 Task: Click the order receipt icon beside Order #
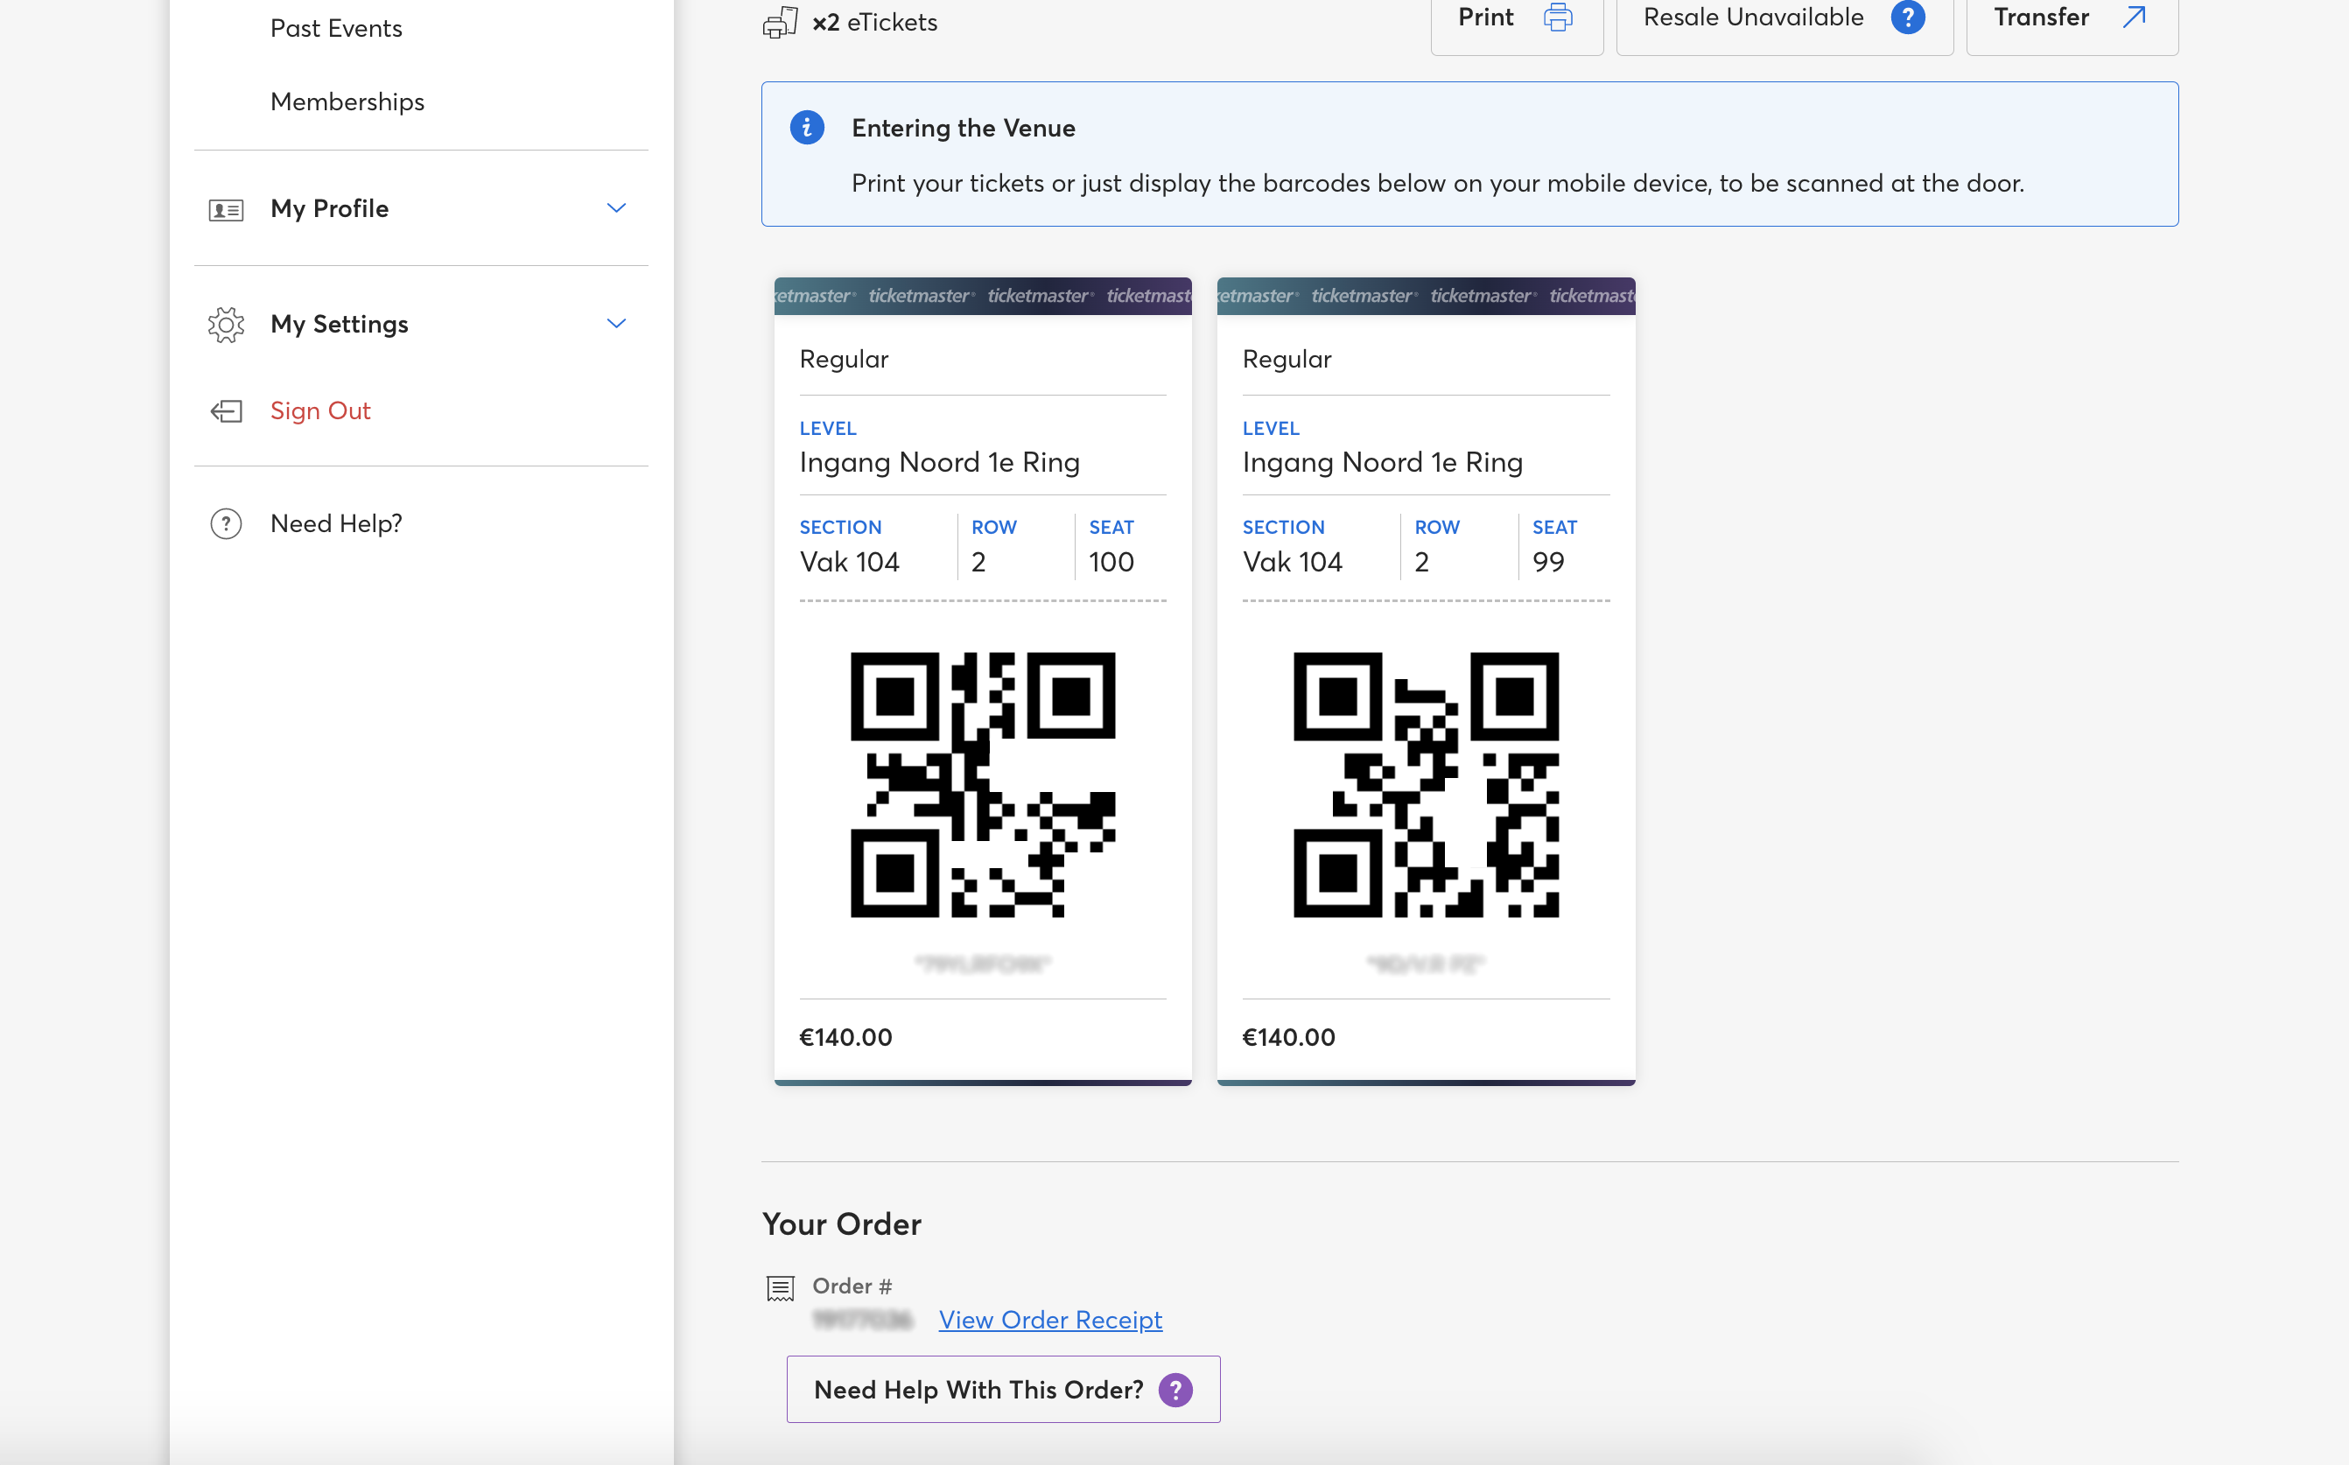(781, 1287)
